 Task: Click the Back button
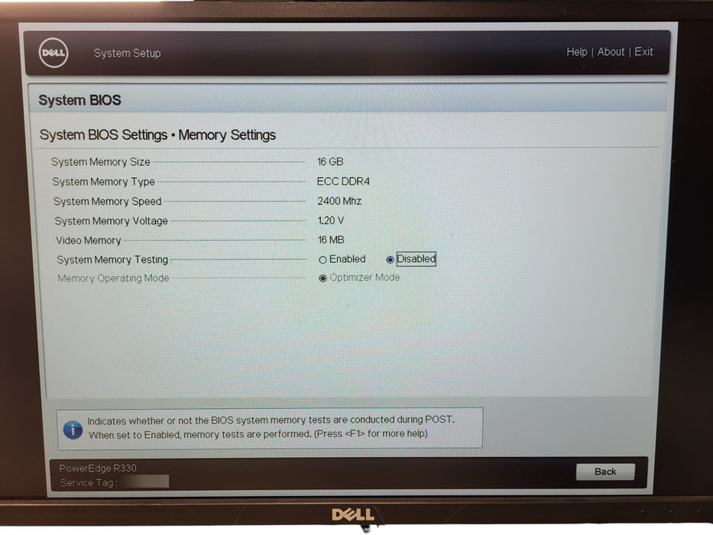click(604, 472)
